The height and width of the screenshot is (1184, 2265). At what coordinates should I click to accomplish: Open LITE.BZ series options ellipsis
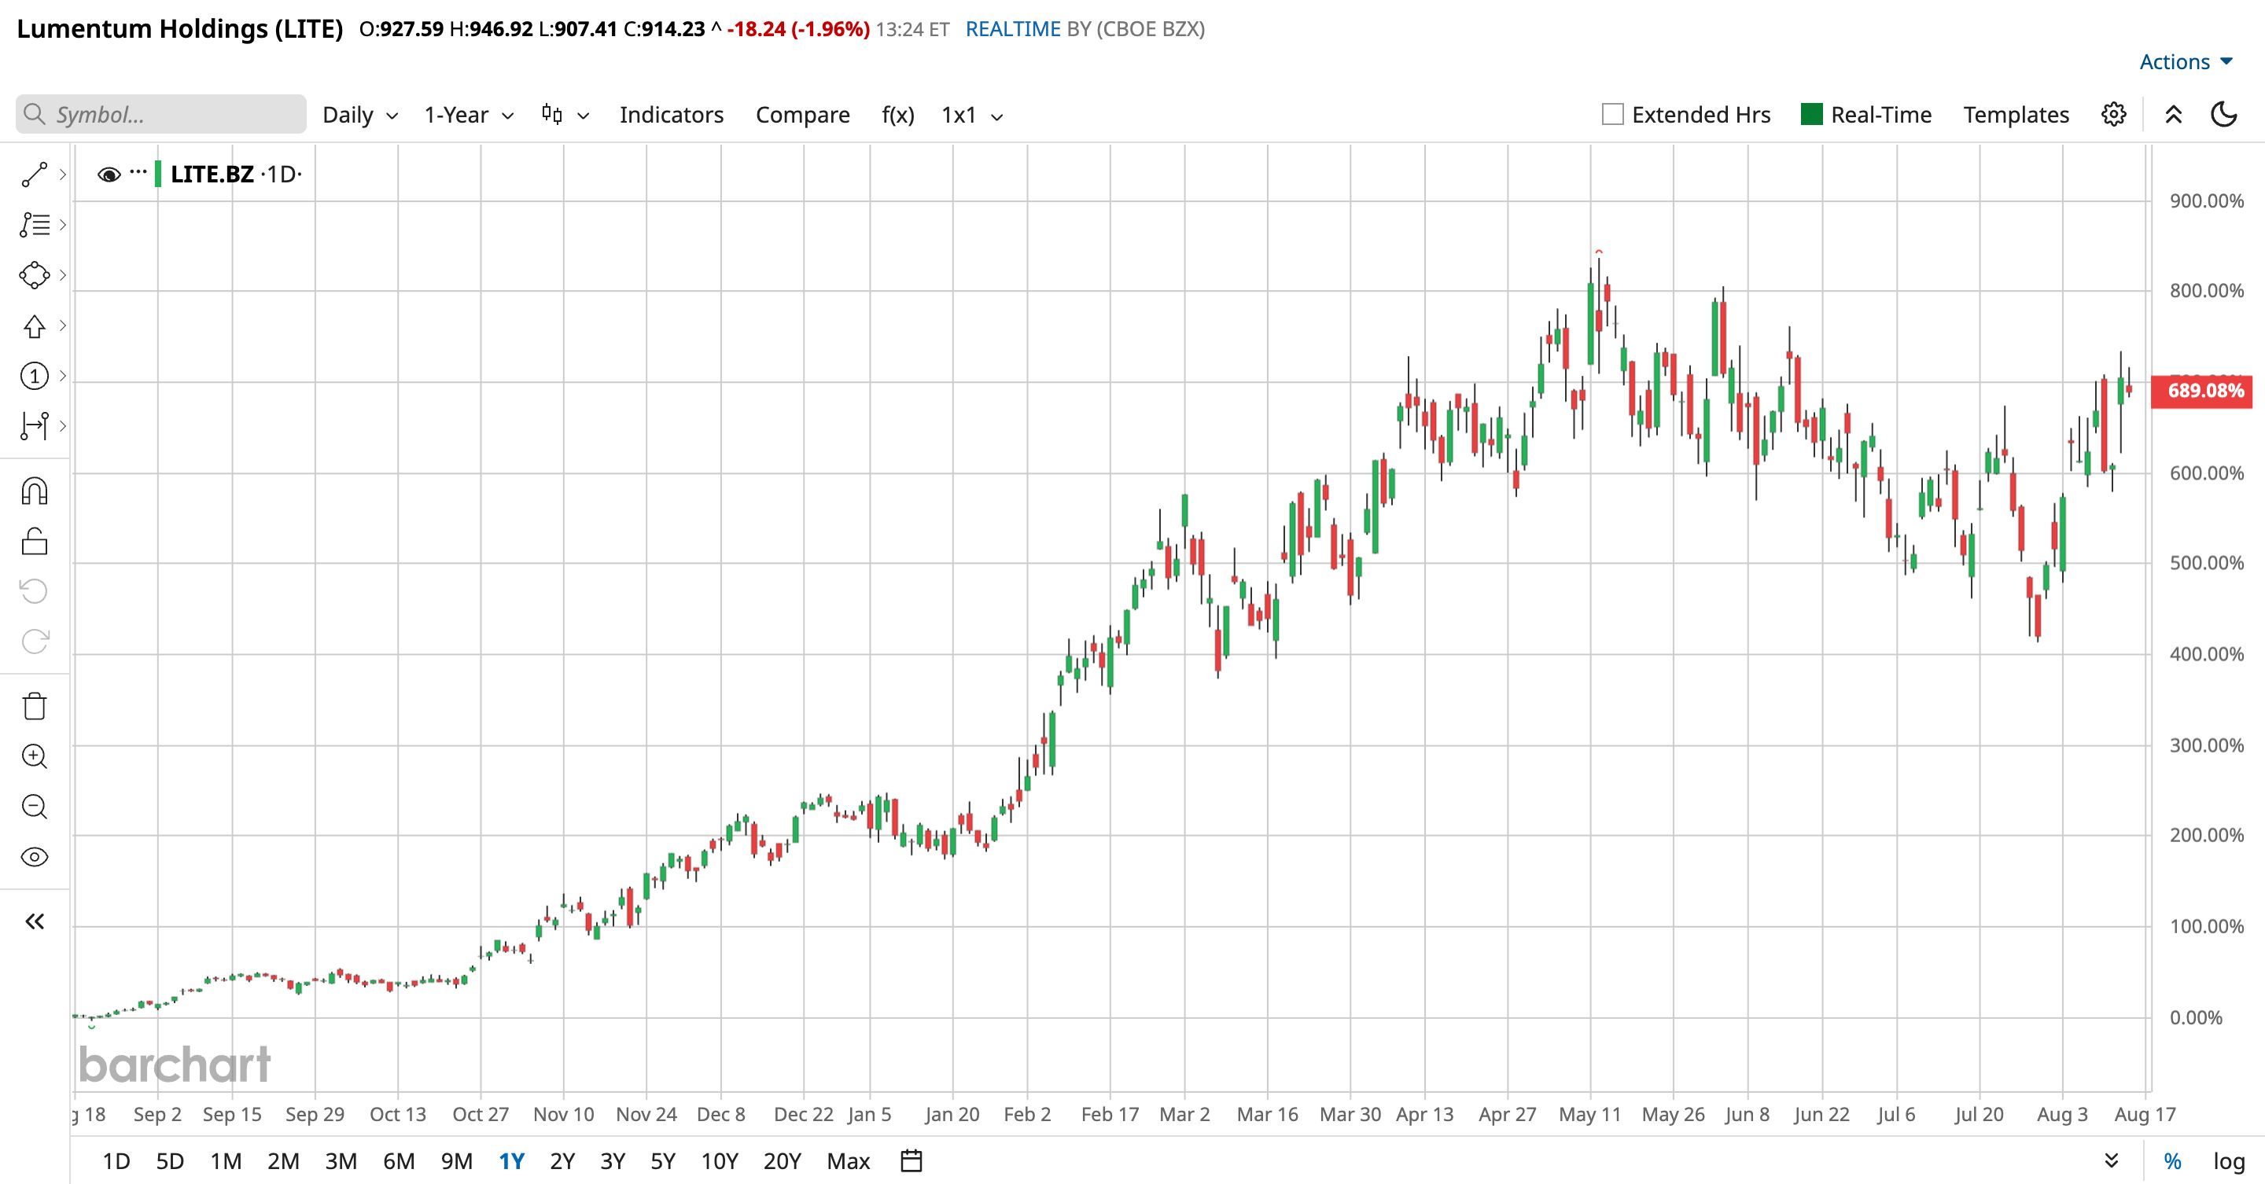point(138,172)
